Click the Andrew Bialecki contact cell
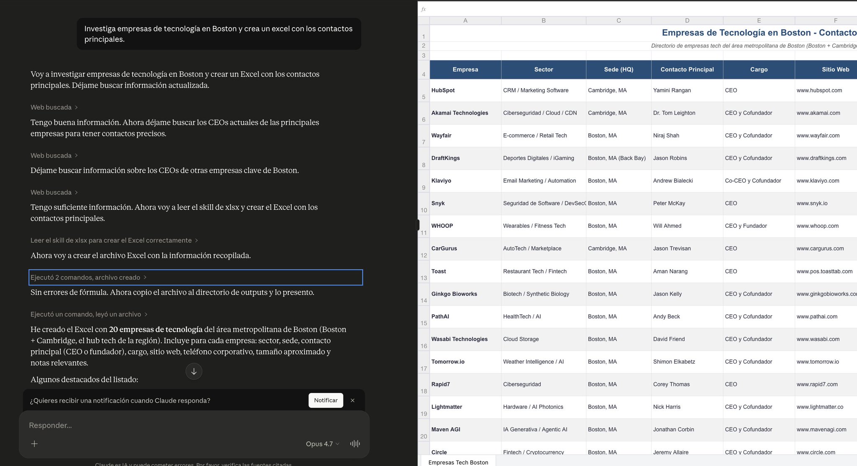This screenshot has height=466, width=857. click(687, 181)
